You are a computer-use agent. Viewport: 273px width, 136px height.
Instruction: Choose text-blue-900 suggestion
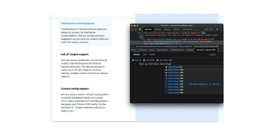tap(194, 93)
